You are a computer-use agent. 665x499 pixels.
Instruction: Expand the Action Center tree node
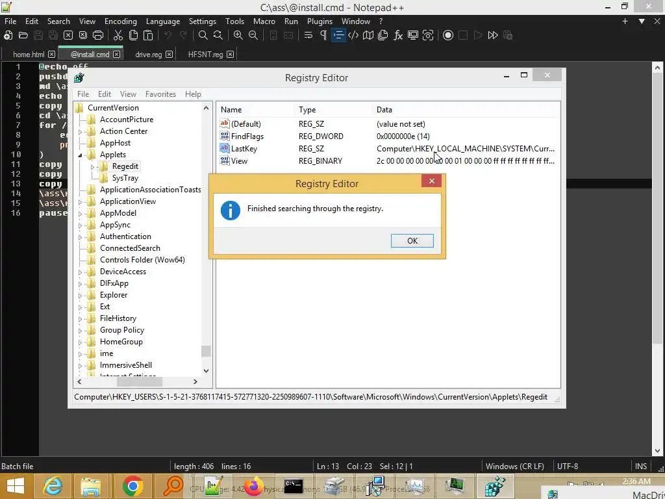80,132
